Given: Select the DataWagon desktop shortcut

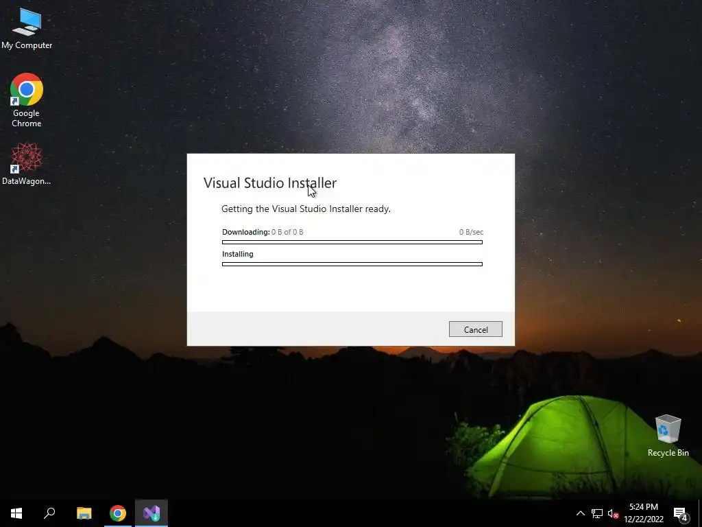Looking at the screenshot, I should coord(27,164).
